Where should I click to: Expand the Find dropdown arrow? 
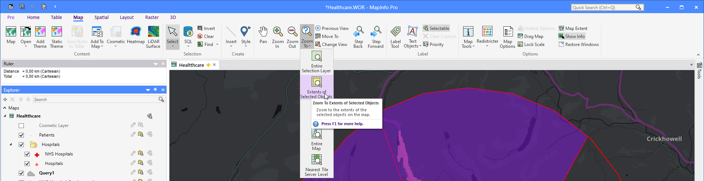click(x=217, y=45)
